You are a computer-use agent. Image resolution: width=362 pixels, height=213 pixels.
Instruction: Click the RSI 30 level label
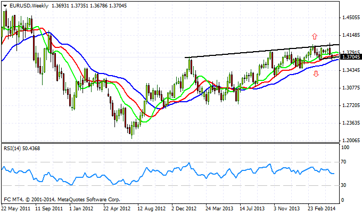coord(343,185)
